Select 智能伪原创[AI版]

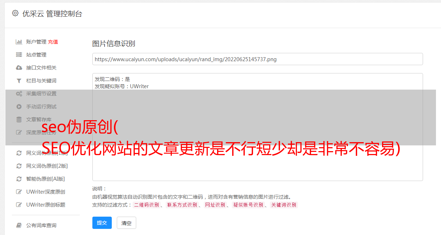[x=46, y=179]
